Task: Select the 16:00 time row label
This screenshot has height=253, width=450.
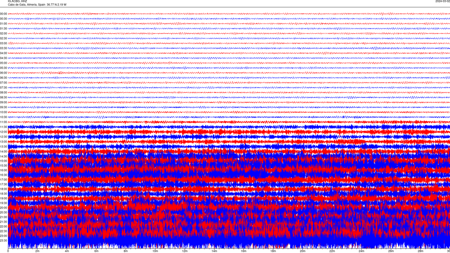Action: (x=3, y=170)
